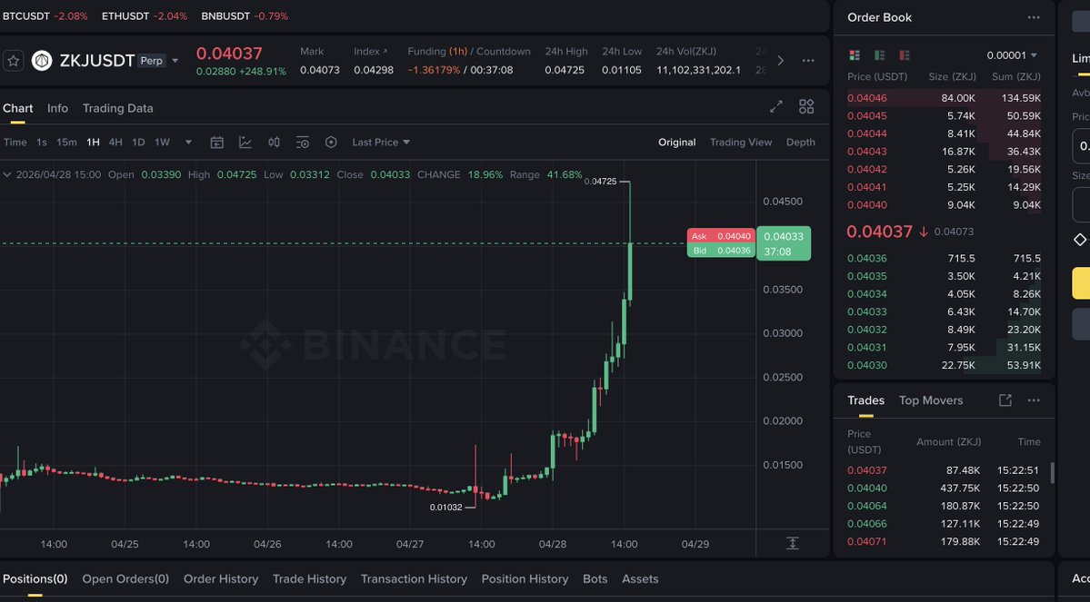Show next market stats with right chevron
This screenshot has width=1090, height=602.
781,61
